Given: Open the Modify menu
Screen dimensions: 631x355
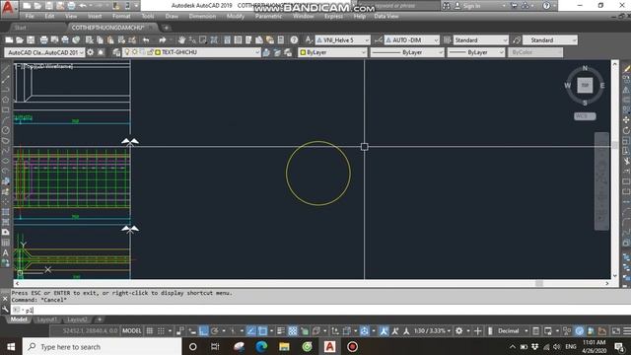Looking at the screenshot, I should (236, 16).
